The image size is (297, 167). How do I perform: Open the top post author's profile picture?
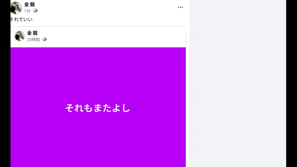click(16, 8)
